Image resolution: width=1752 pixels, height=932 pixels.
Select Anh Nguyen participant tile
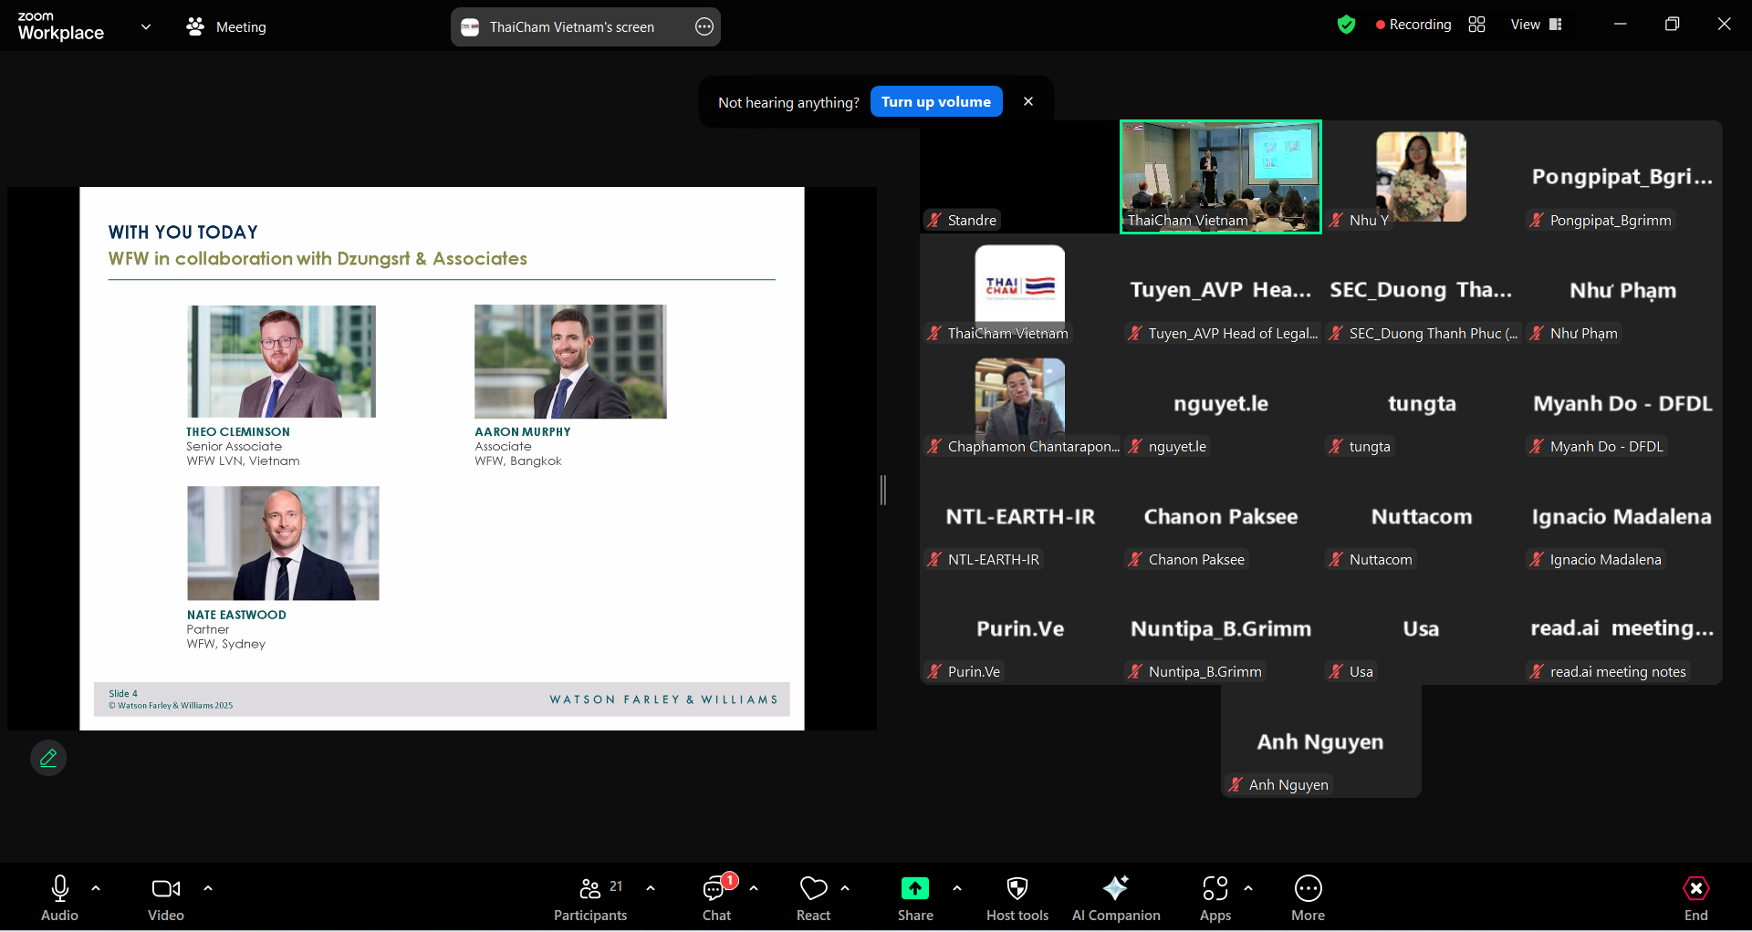(x=1321, y=741)
